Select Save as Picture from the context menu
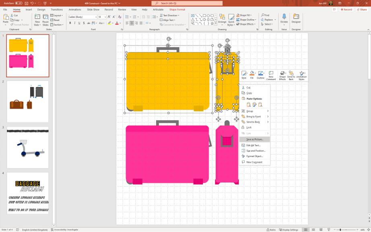This screenshot has height=232, width=371. point(255,139)
